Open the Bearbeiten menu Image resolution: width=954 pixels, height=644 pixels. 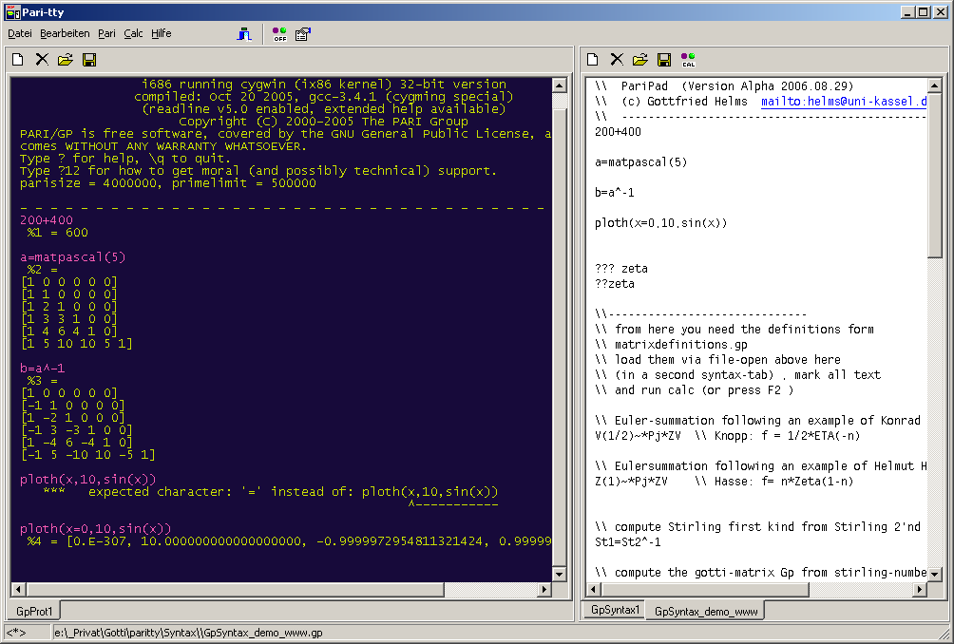coord(65,33)
